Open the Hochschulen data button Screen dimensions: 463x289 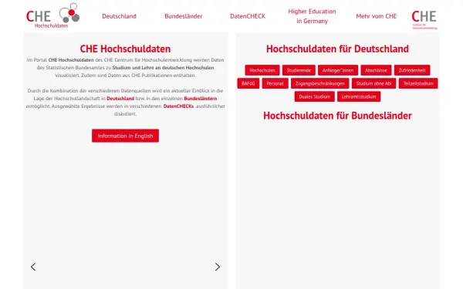pos(262,70)
